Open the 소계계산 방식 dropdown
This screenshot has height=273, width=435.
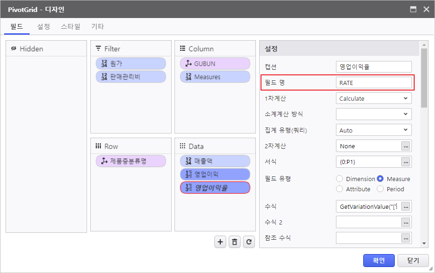pyautogui.click(x=374, y=114)
